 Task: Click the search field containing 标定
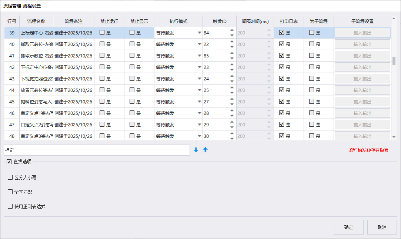(97, 150)
